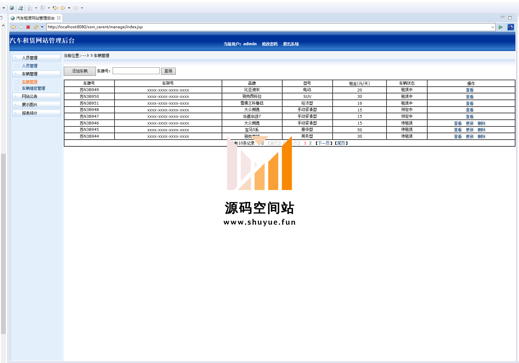This screenshot has height=363, width=519.
Task: Click the left pane vertical scrollbar
Action: [3, 244]
